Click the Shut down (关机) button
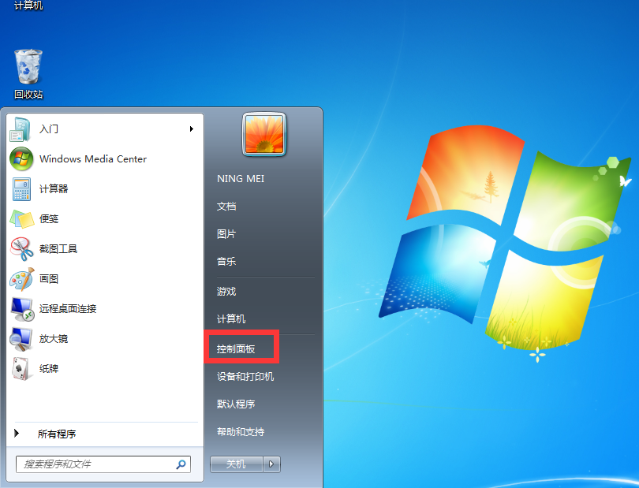 (x=236, y=464)
